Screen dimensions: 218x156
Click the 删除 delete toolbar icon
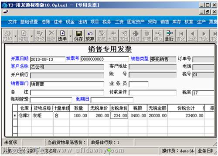pyautogui.click(x=51, y=36)
